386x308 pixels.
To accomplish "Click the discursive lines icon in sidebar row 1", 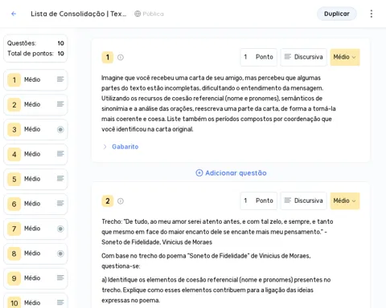I will point(60,79).
